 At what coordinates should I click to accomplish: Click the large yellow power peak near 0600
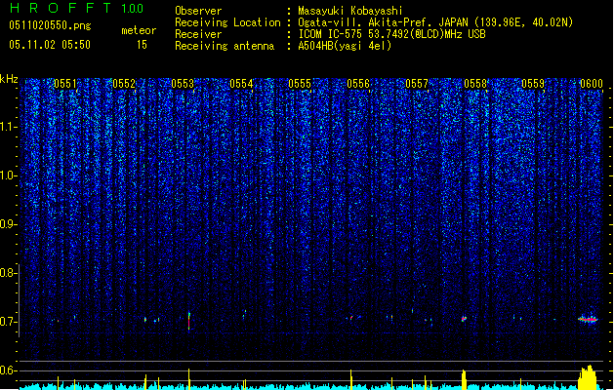588,377
